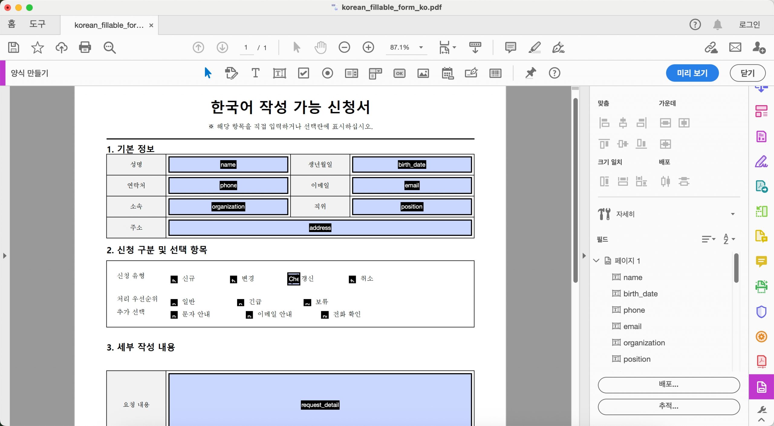Viewport: 774px width, 426px height.
Task: Open the A-Z sort order dropdown
Action: [729, 239]
